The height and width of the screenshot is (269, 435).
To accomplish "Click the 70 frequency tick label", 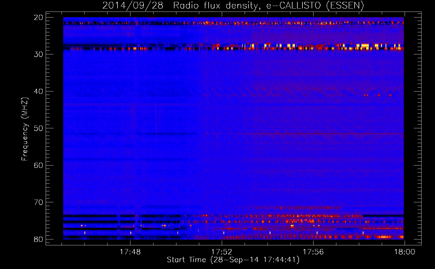I will pyautogui.click(x=39, y=202).
